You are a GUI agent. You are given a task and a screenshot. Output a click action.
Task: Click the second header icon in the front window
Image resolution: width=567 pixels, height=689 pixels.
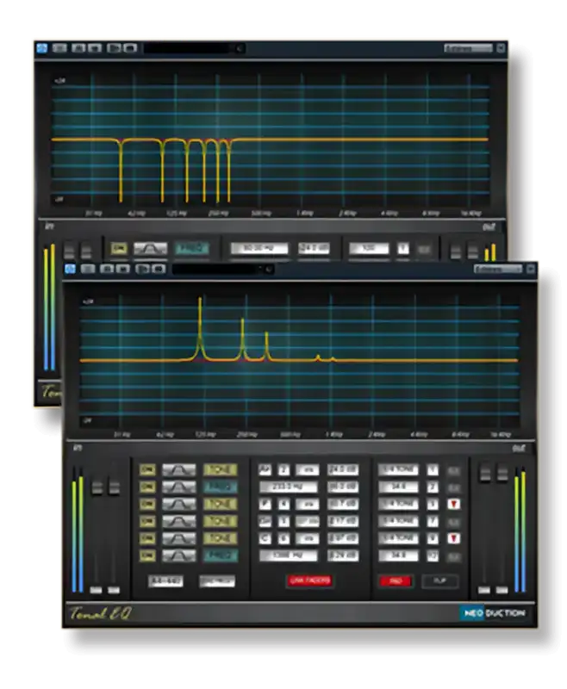pyautogui.click(x=88, y=269)
